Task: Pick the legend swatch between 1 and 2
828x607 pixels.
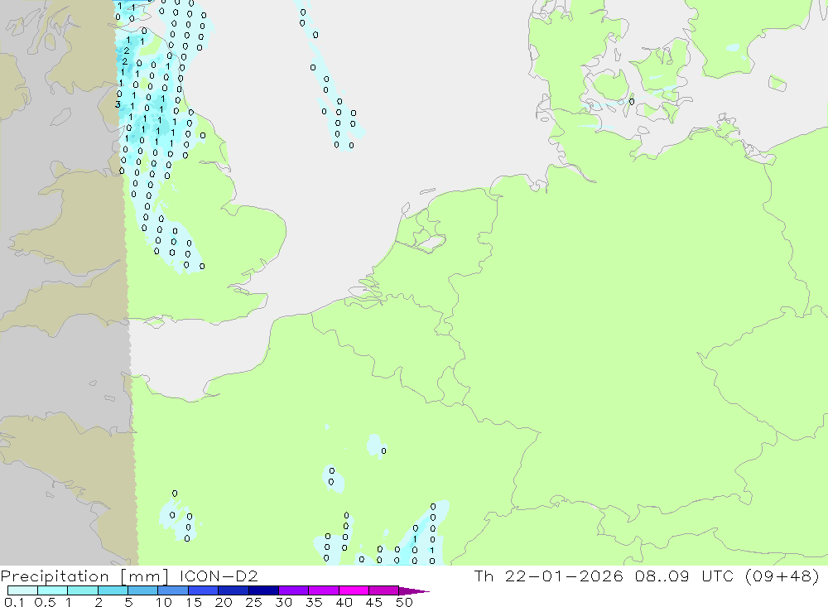Action: coord(83,590)
